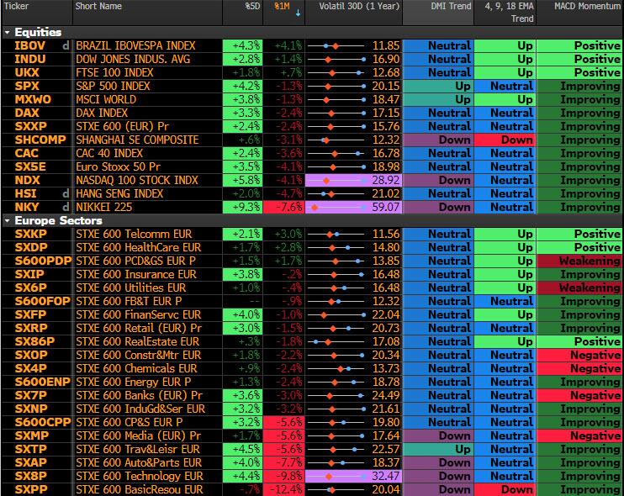
Task: Click the 'd' delayed marker beside NKY
Action: point(66,208)
